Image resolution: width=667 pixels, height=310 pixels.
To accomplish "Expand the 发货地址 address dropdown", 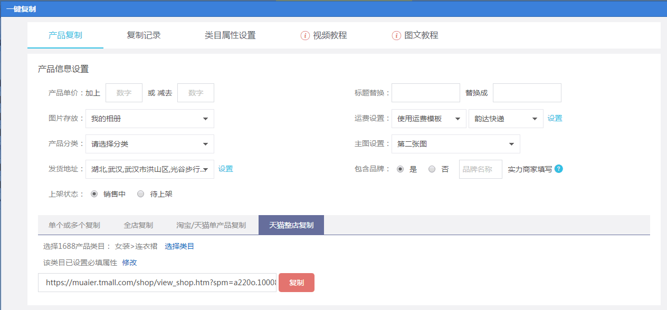I will (x=150, y=169).
